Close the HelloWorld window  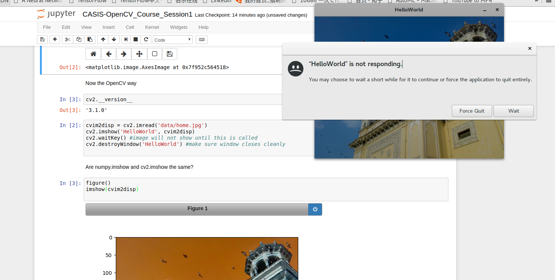click(x=497, y=10)
